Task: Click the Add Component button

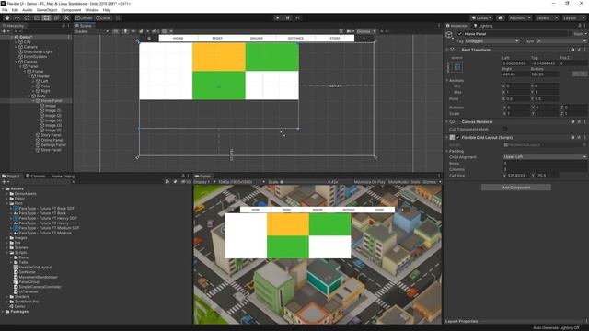Action: (x=516, y=188)
